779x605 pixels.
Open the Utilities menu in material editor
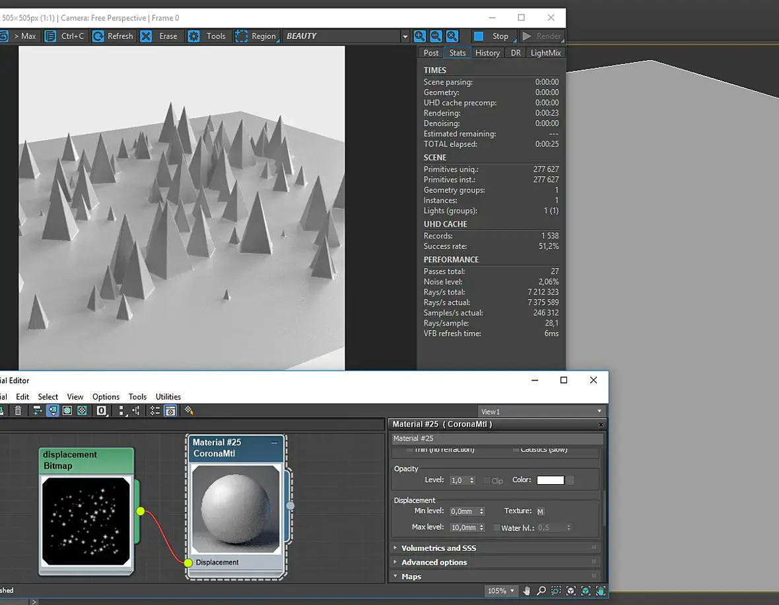click(168, 397)
